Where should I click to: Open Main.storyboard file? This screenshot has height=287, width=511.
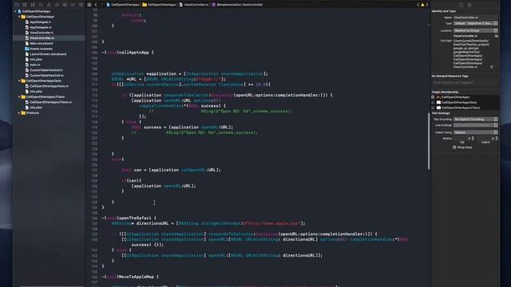pos(41,43)
